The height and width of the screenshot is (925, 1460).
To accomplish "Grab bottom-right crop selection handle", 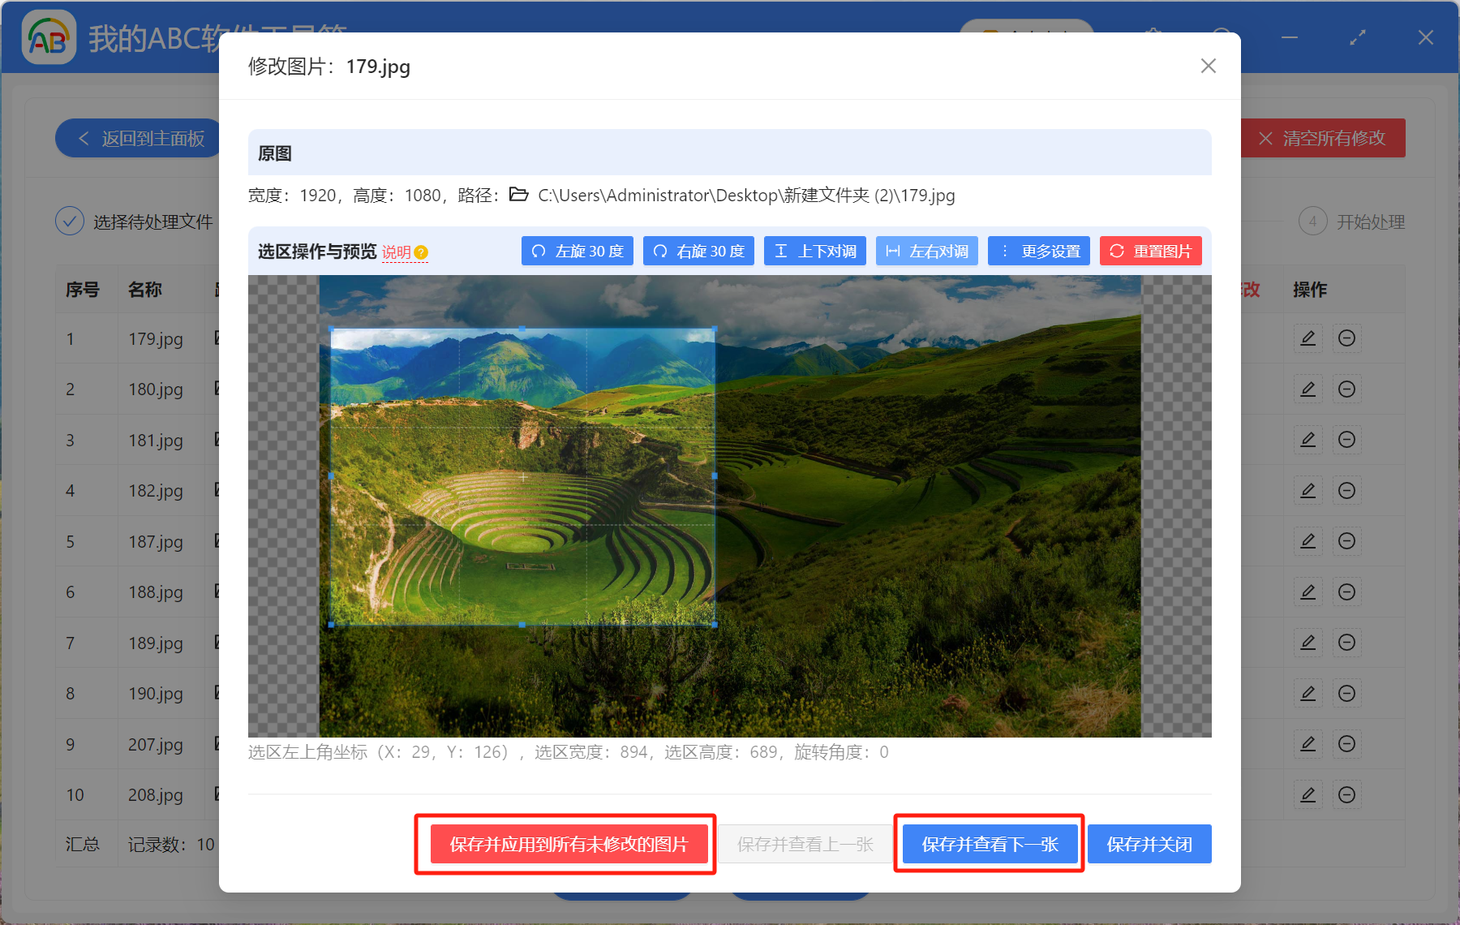I will (x=715, y=625).
